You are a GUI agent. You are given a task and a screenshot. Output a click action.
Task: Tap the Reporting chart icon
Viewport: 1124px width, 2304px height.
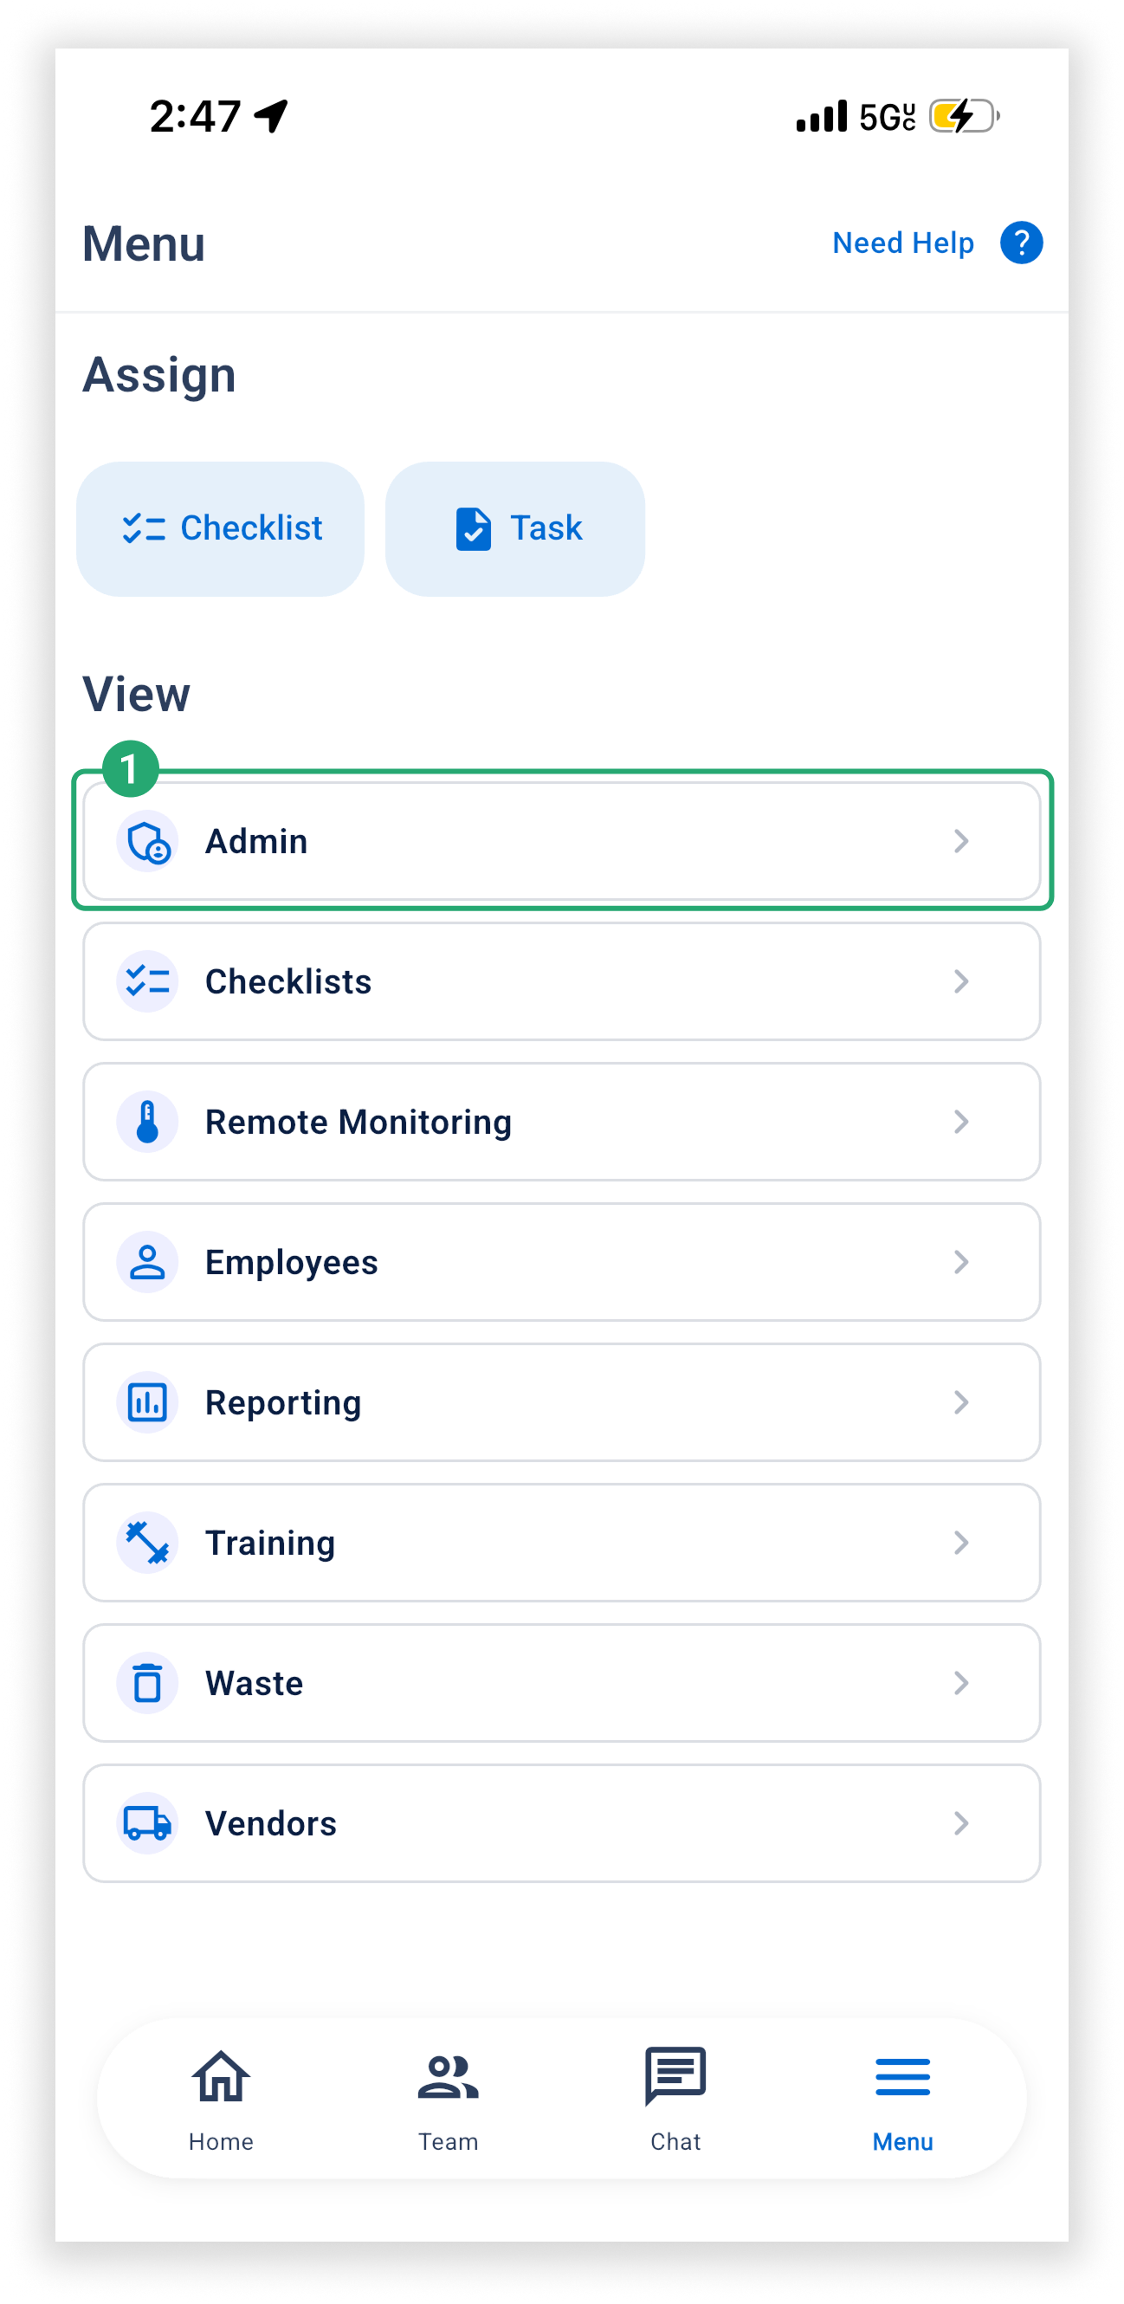click(x=147, y=1402)
